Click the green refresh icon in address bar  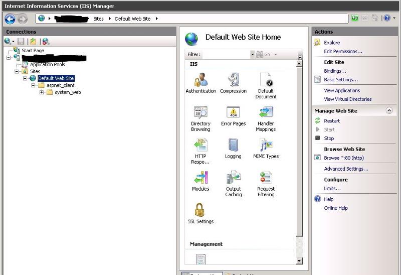[355, 18]
